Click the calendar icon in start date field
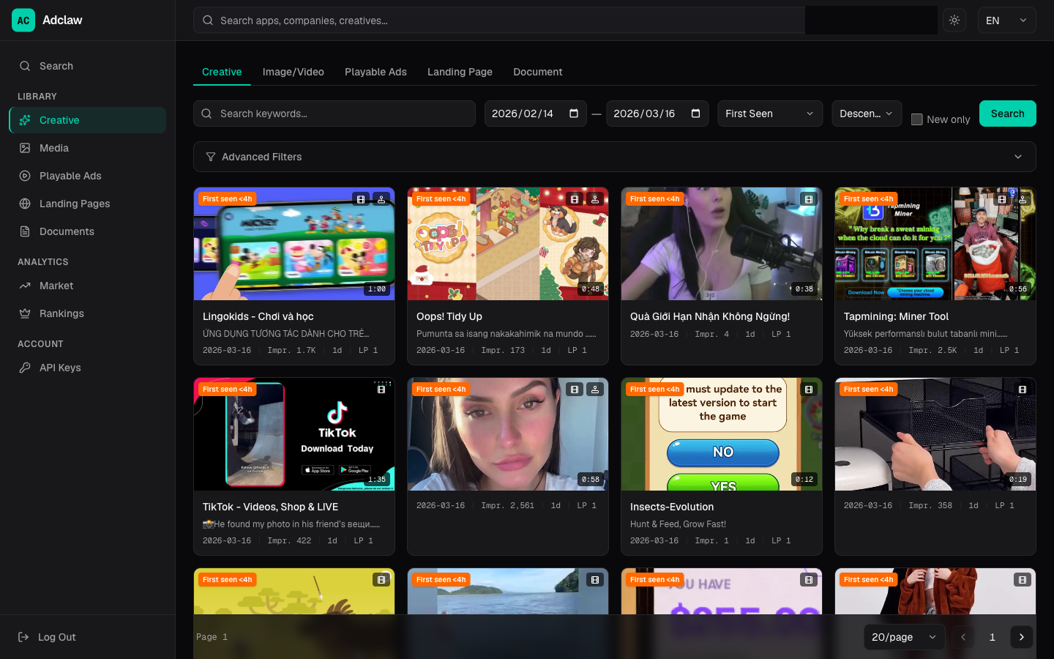Image resolution: width=1054 pixels, height=659 pixels. point(574,113)
